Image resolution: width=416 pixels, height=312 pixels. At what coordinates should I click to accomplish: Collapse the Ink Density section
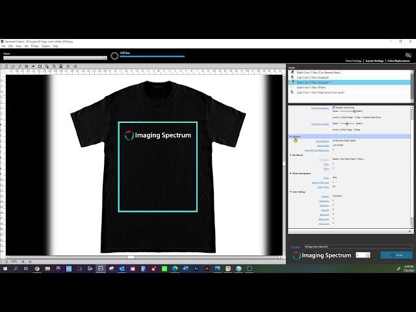pyautogui.click(x=291, y=155)
